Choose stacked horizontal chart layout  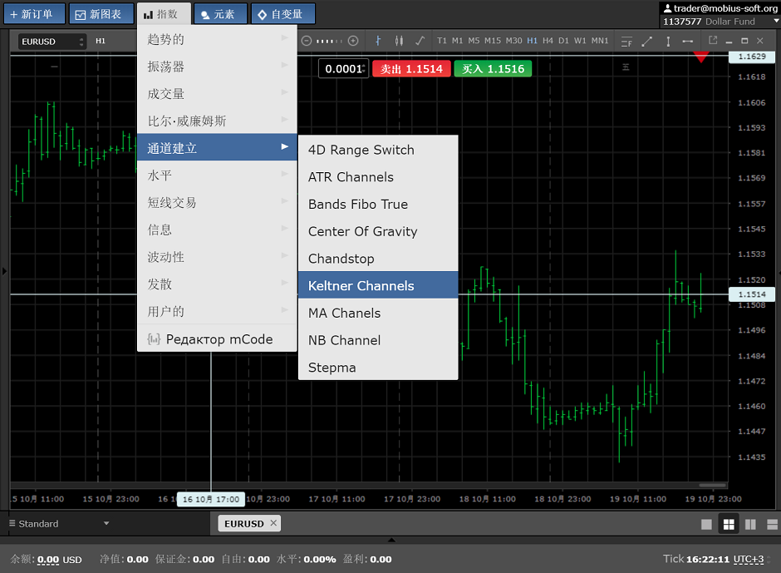tap(773, 524)
